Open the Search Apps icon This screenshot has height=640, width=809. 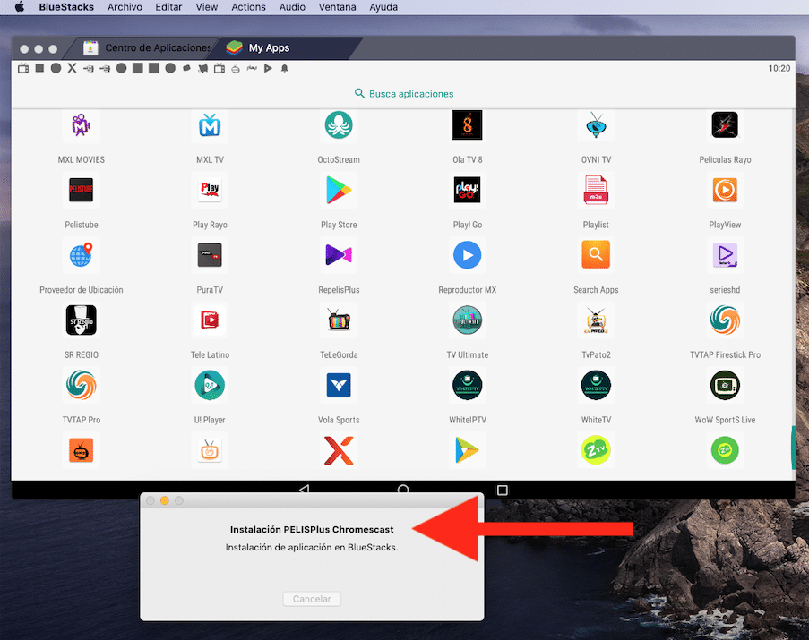596,255
